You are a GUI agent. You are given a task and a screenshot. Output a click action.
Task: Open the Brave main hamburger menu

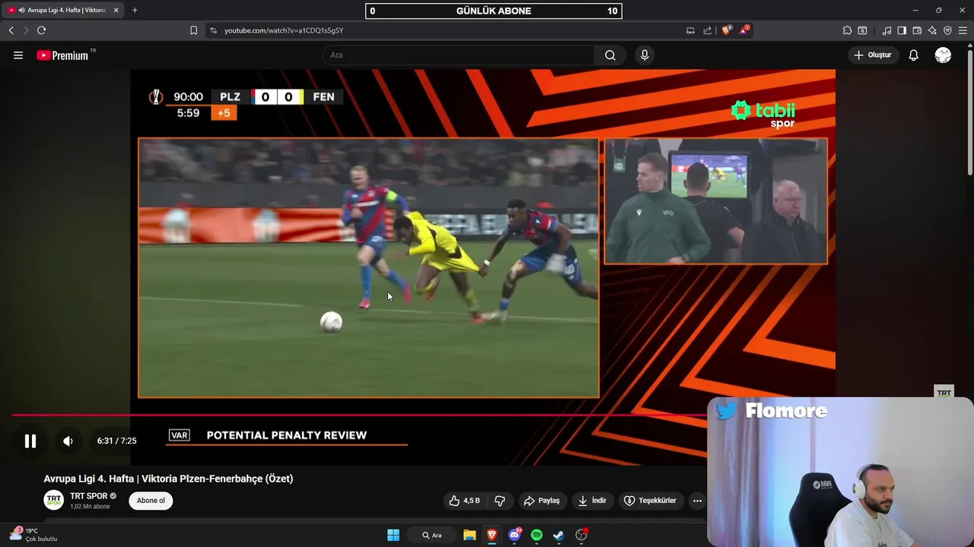tap(963, 30)
